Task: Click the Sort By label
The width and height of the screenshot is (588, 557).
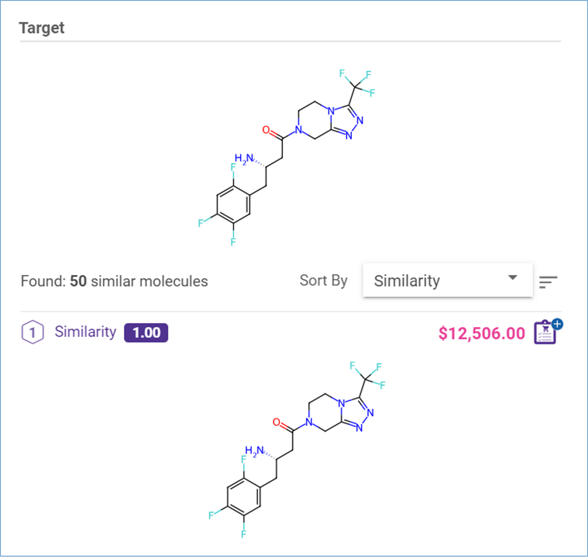Action: pos(323,281)
